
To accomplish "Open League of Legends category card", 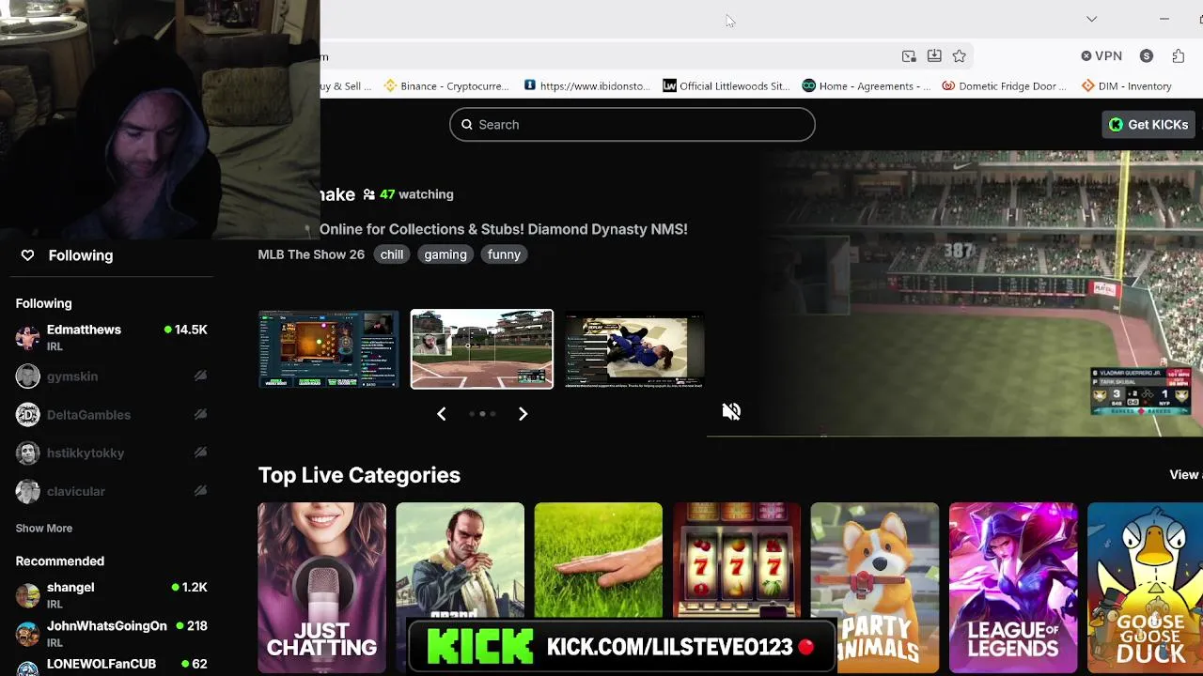I will [1013, 588].
